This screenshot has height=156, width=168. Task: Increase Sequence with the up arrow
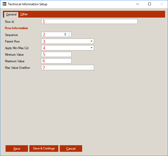pyautogui.click(x=69, y=33)
